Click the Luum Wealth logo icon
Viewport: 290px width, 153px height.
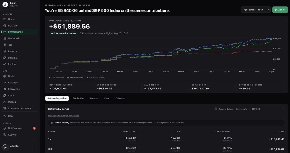[x=5, y=5]
